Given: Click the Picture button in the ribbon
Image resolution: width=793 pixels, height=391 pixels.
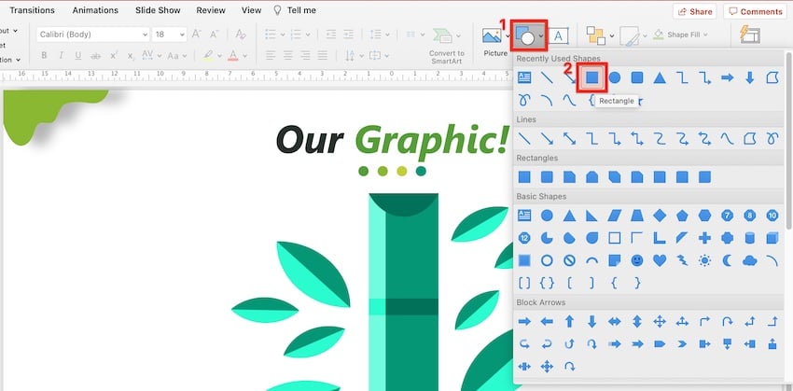Looking at the screenshot, I should [495, 40].
